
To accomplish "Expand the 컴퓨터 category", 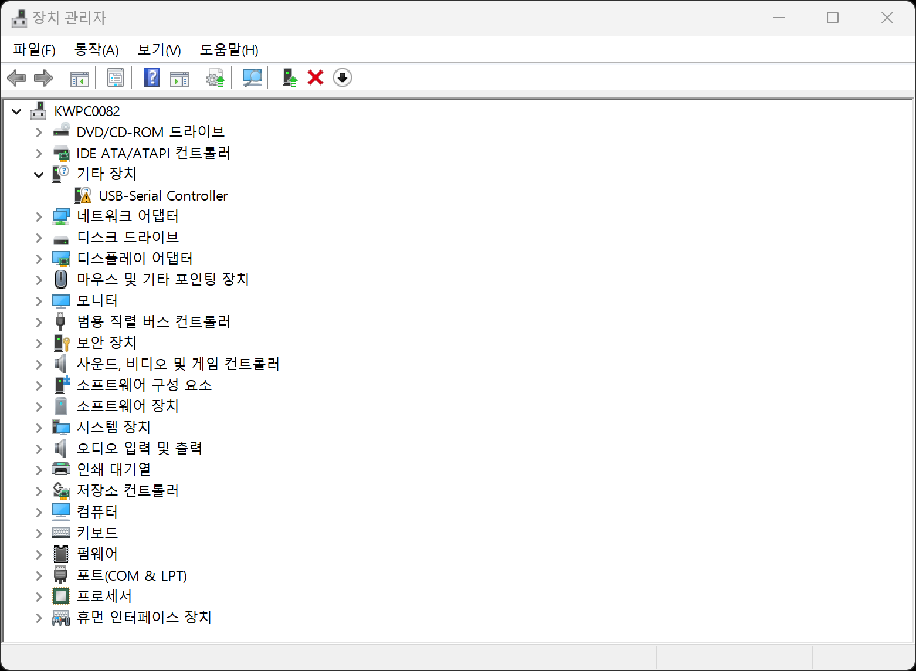I will tap(39, 513).
